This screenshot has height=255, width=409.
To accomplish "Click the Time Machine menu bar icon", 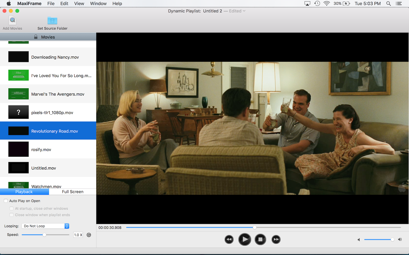I will pyautogui.click(x=317, y=4).
